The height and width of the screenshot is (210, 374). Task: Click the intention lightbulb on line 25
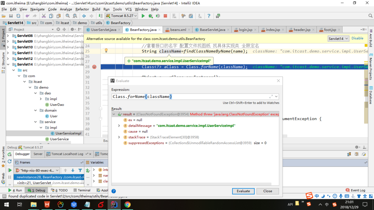[x=106, y=50]
